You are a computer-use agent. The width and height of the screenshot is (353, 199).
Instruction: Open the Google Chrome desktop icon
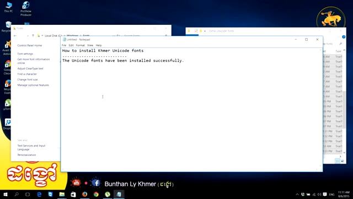[7, 67]
